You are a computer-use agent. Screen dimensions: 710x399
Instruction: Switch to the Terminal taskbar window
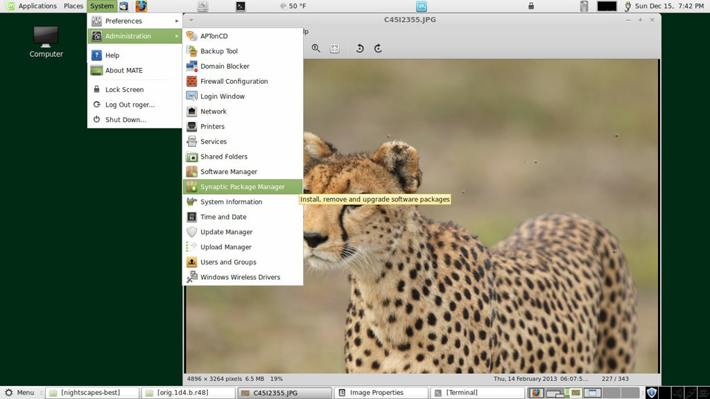[461, 393]
